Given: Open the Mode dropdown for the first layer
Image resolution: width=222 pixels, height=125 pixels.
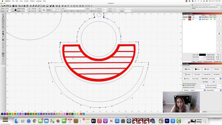Looking at the screenshot, I should click(x=196, y=17).
